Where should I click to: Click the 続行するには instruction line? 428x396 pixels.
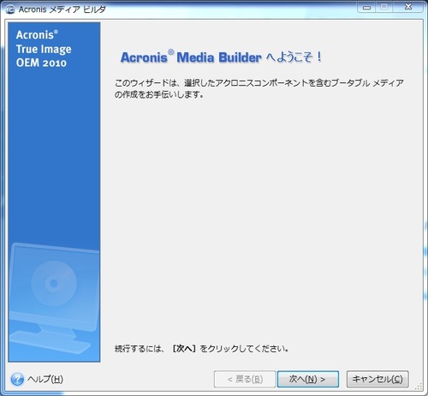(201, 348)
